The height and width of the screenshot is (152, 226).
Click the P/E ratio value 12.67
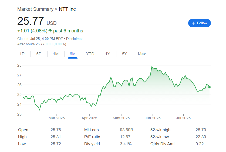tap(125, 137)
